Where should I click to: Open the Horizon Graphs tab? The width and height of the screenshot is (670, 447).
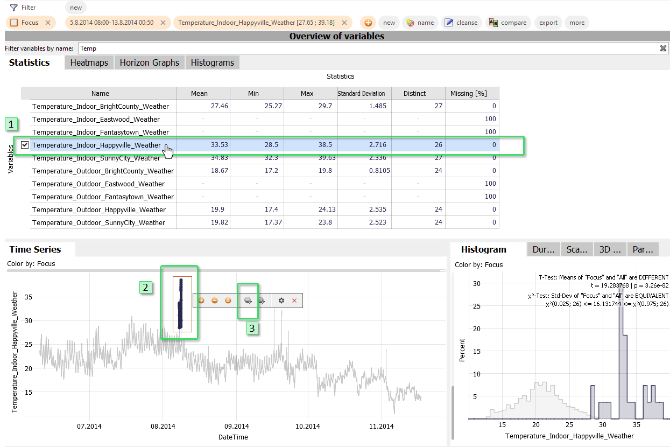pyautogui.click(x=149, y=62)
